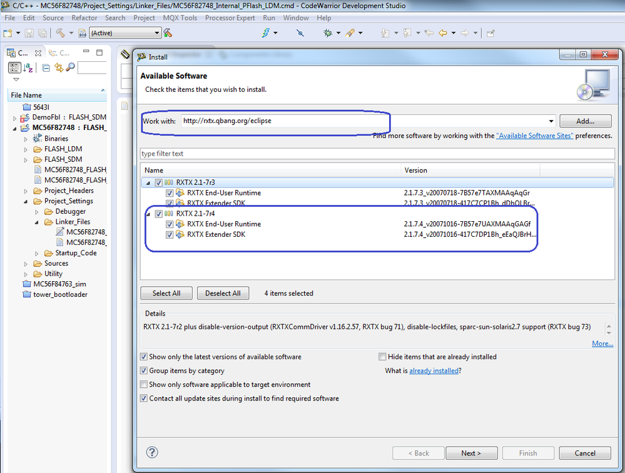Screen dimensions: 625x473
Task: Click the alphabetical sort icon
Action: (x=28, y=67)
